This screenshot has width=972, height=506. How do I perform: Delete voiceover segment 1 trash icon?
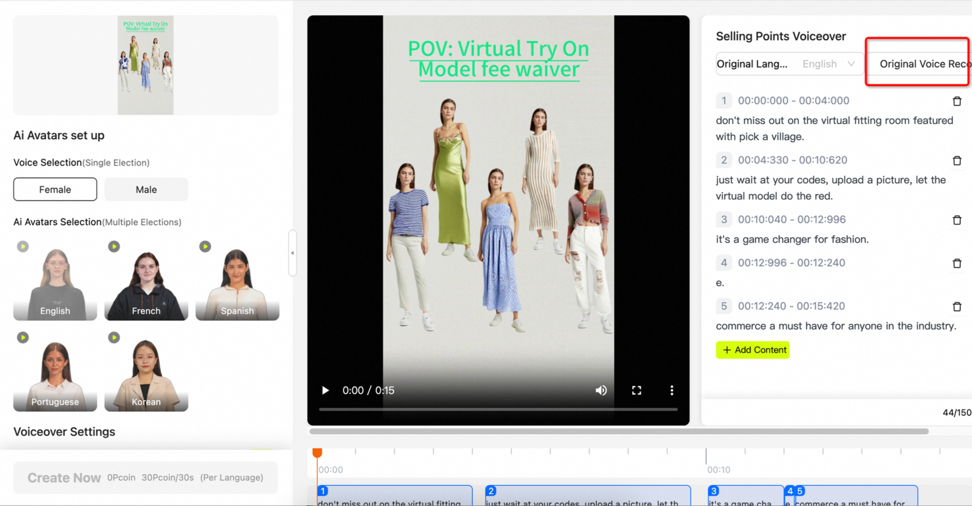(x=957, y=101)
